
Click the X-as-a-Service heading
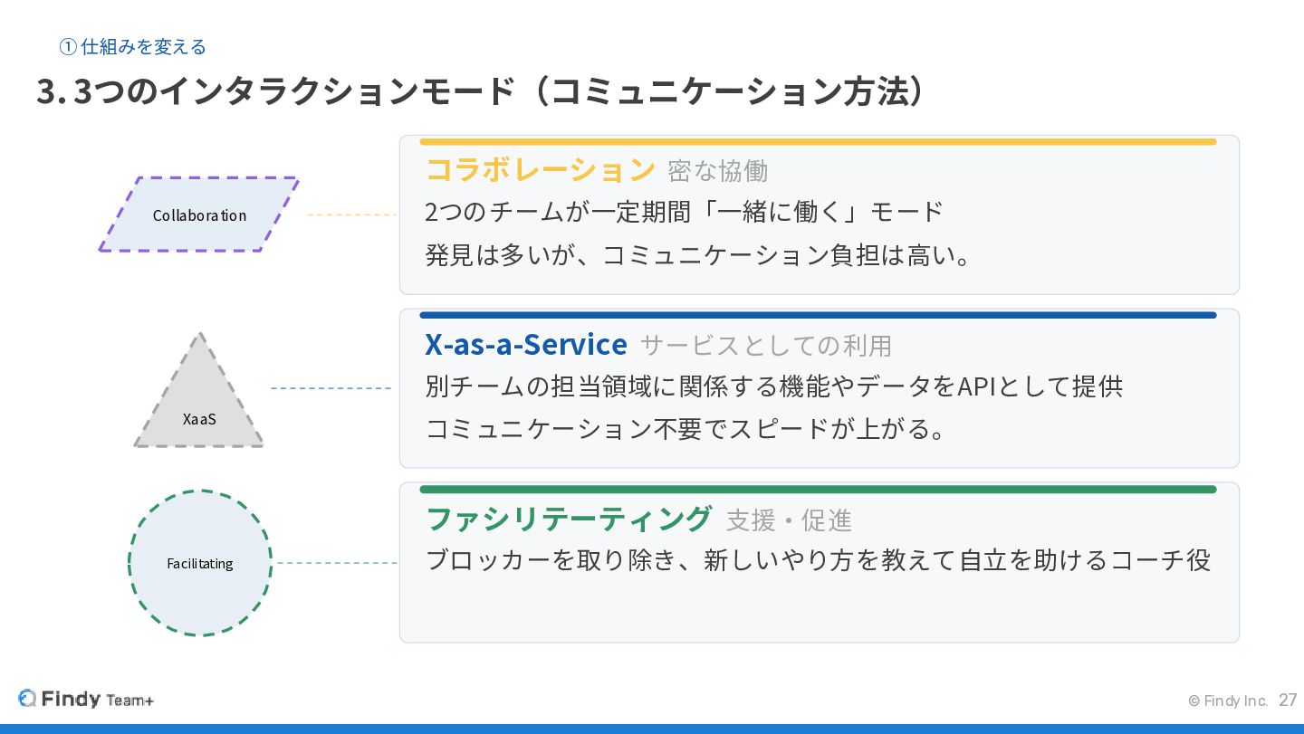coord(525,345)
